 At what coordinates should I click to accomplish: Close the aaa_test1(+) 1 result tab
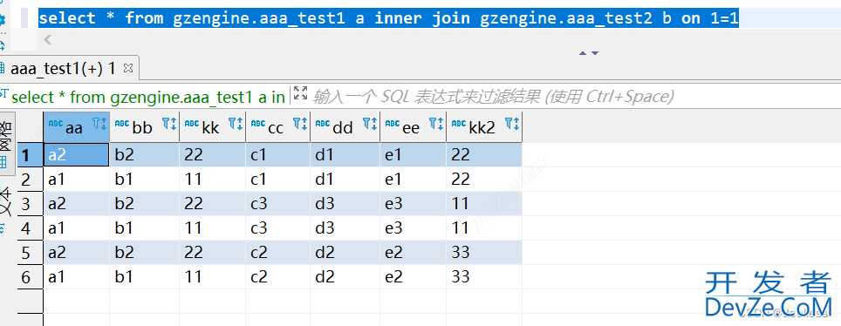pyautogui.click(x=127, y=68)
